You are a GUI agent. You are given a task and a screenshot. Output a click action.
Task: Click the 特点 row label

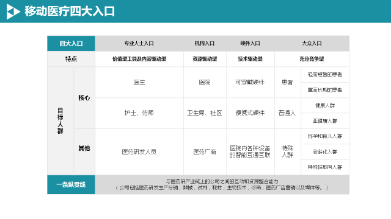[71, 59]
